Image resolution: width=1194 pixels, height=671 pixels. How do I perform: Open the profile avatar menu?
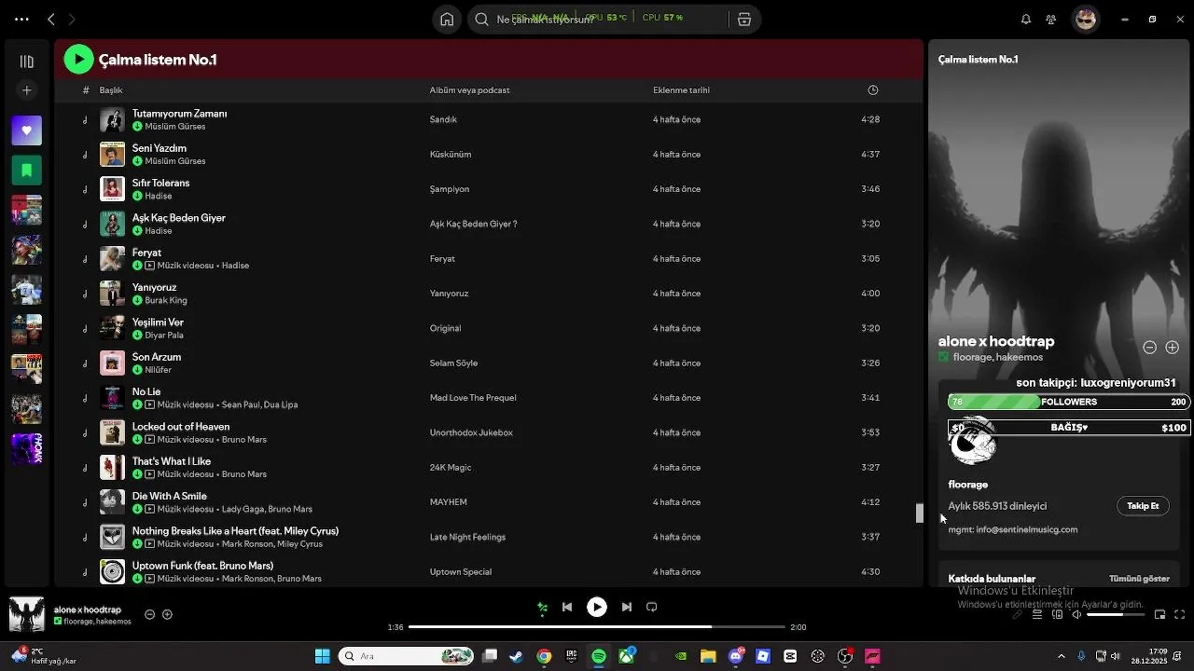(1085, 19)
